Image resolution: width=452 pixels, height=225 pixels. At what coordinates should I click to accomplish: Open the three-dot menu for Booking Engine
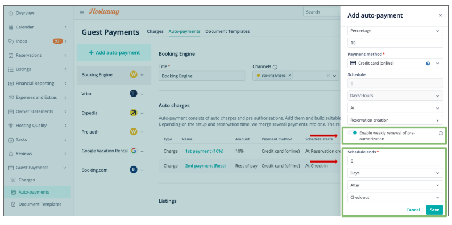(x=143, y=75)
